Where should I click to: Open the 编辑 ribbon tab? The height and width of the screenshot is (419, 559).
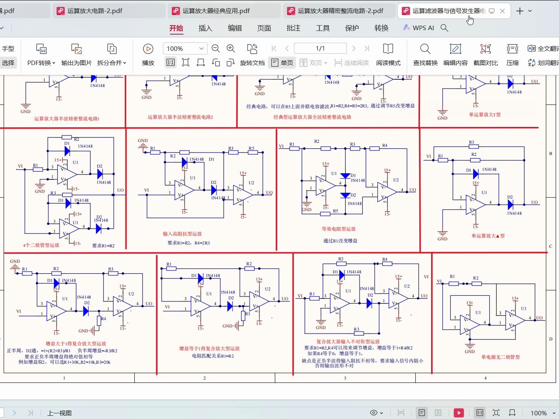[x=235, y=28]
